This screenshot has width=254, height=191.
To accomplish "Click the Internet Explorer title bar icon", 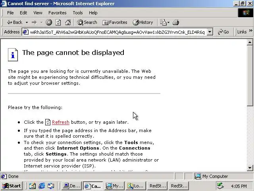I will [4, 4].
